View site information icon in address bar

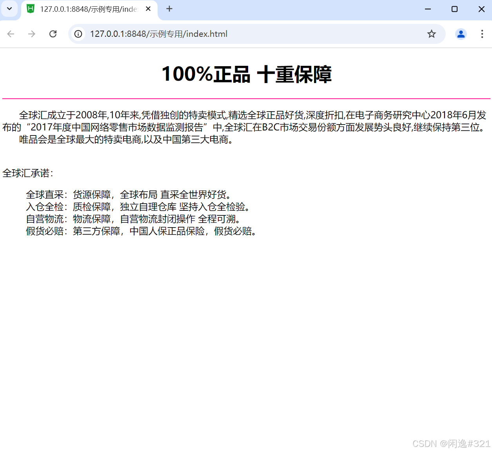78,34
